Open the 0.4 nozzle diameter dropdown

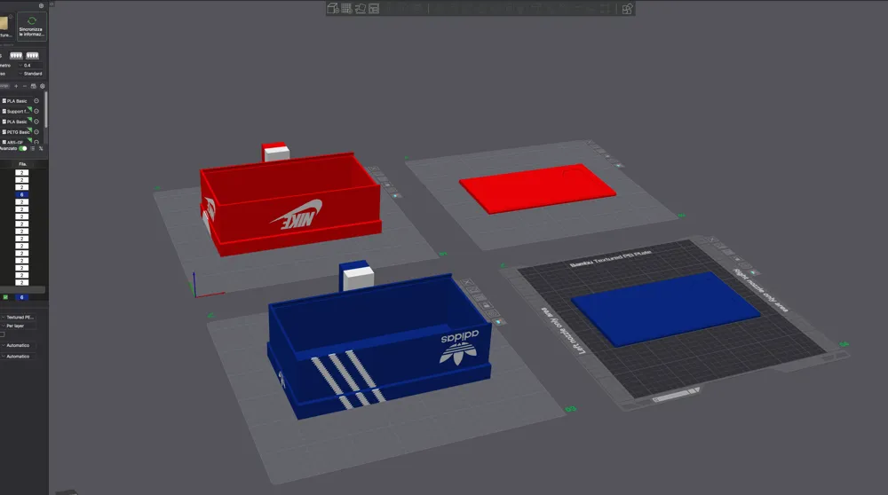pos(30,65)
